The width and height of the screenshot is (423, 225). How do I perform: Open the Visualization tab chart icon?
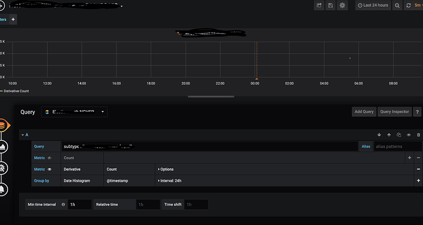pyautogui.click(x=2, y=147)
